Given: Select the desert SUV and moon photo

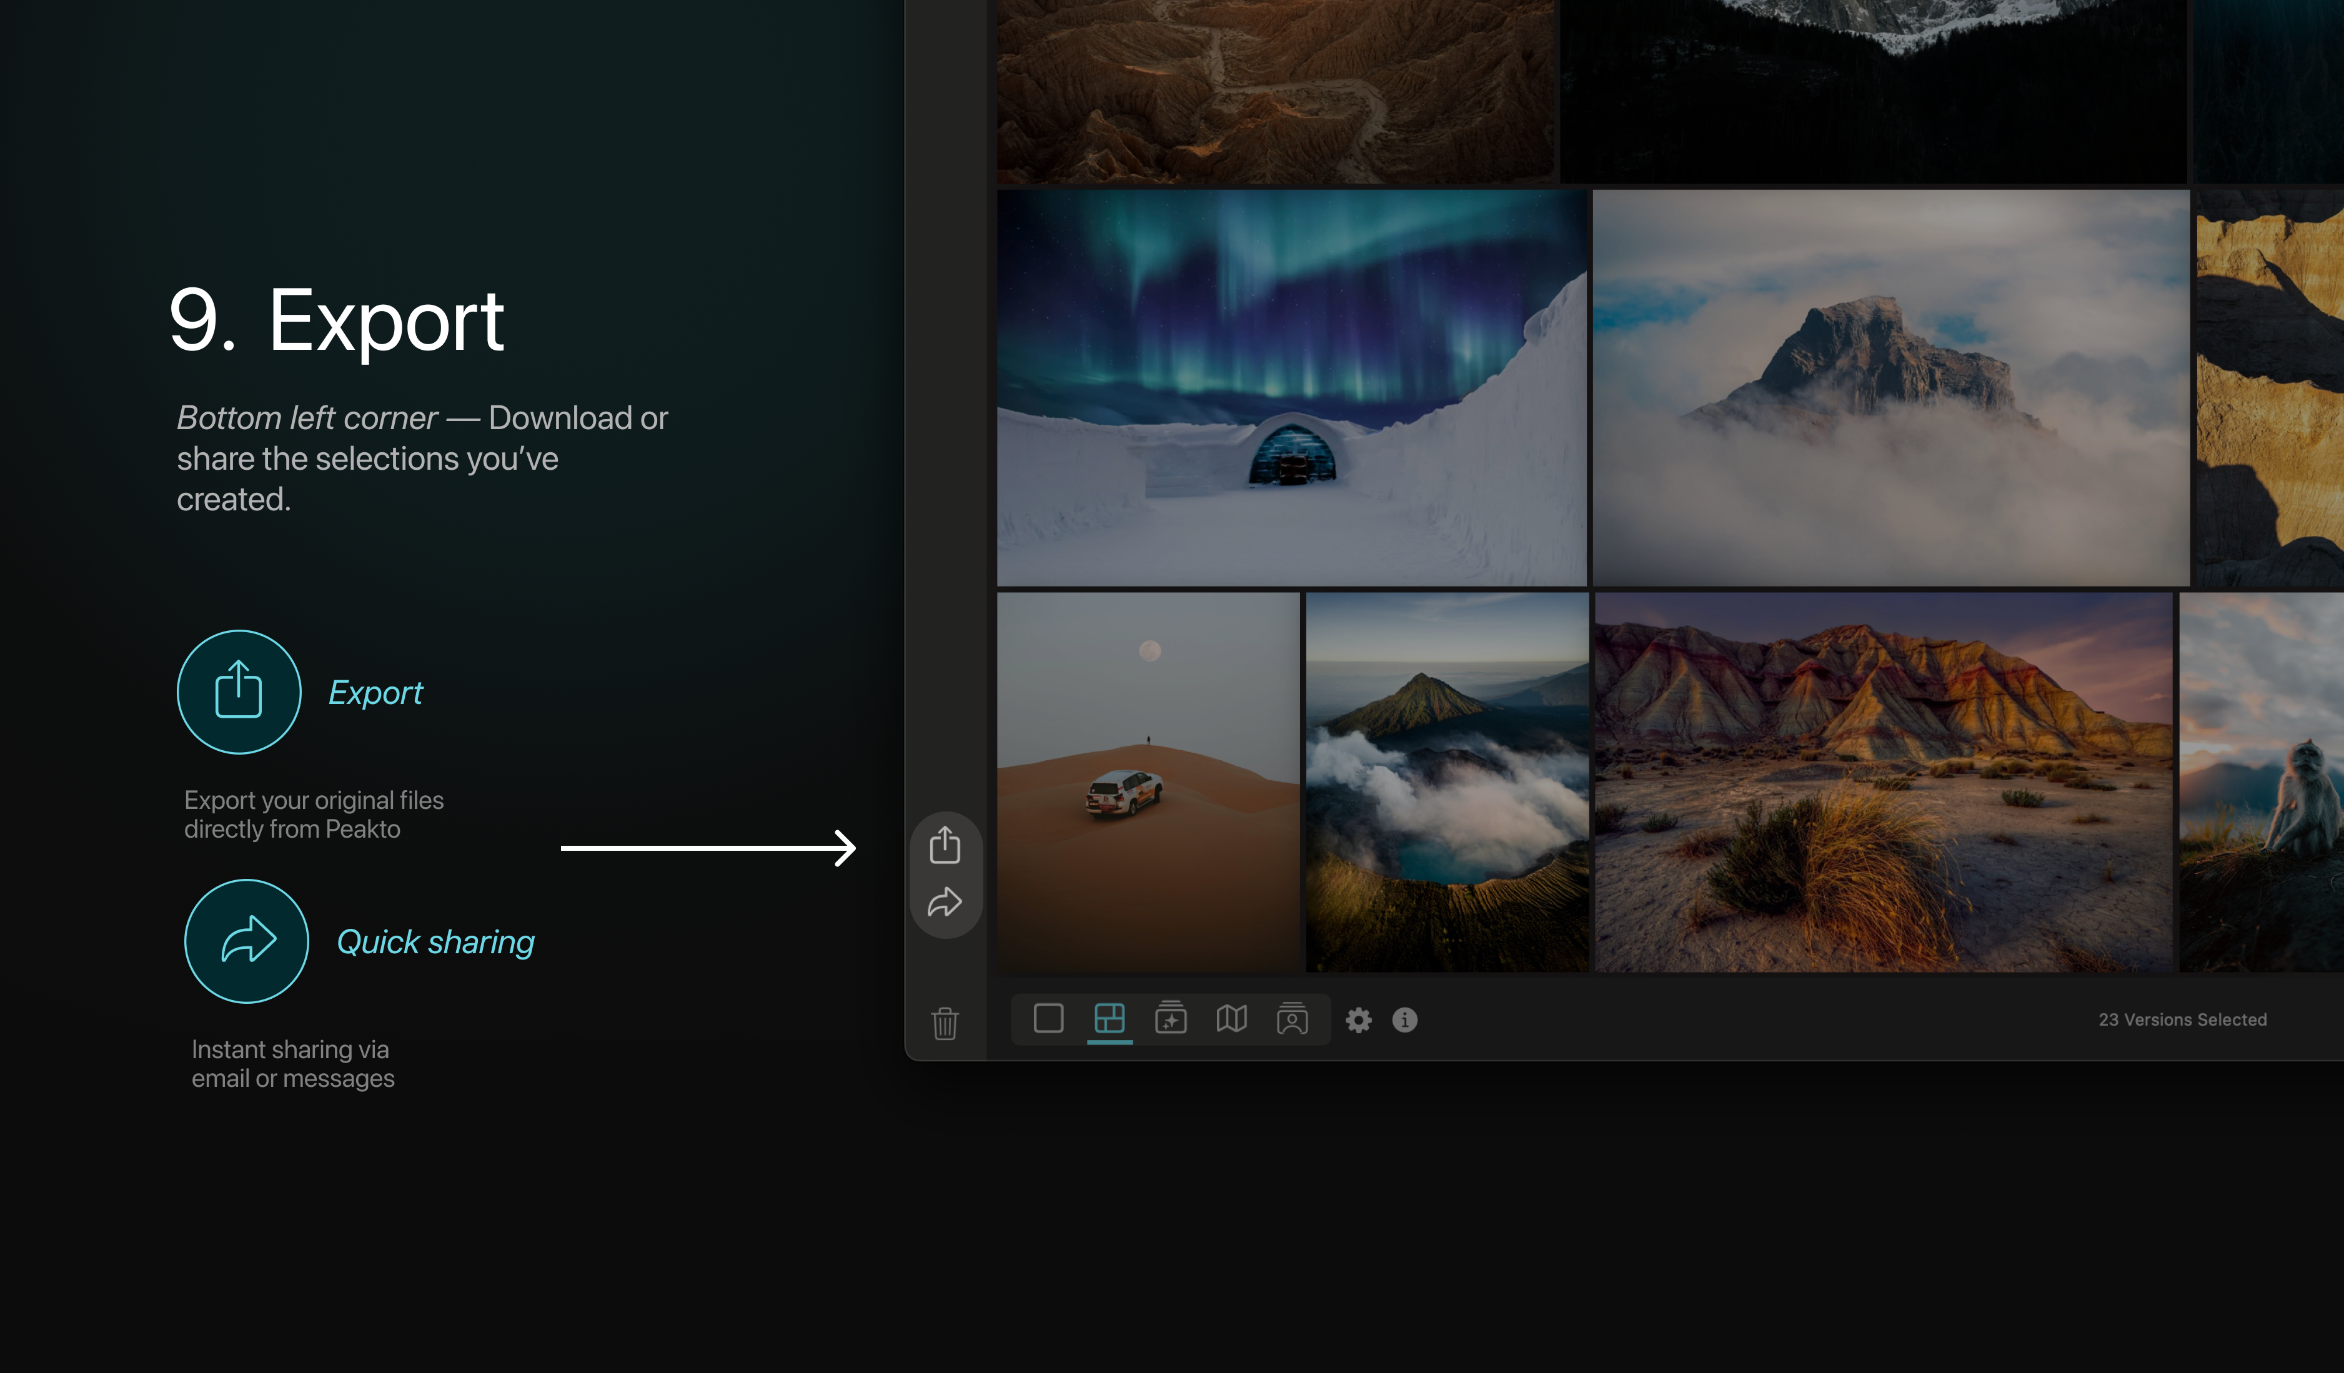Looking at the screenshot, I should (1148, 781).
